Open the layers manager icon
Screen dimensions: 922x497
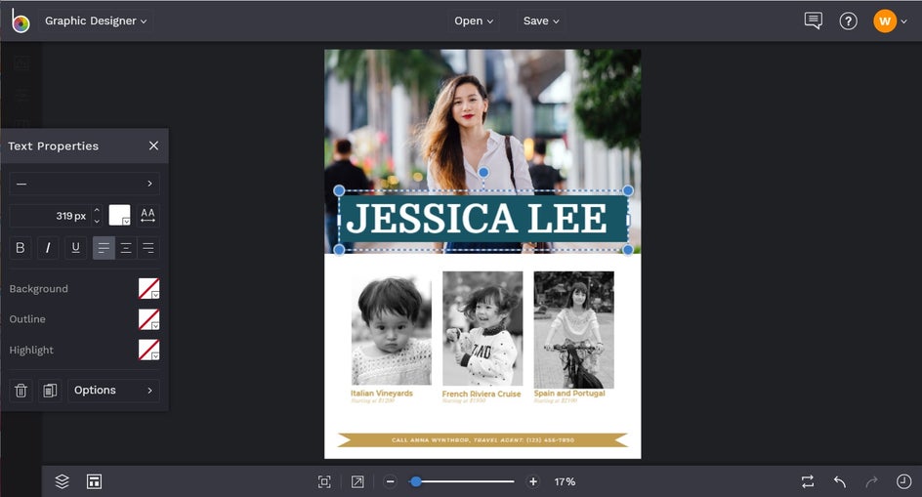[x=62, y=481]
